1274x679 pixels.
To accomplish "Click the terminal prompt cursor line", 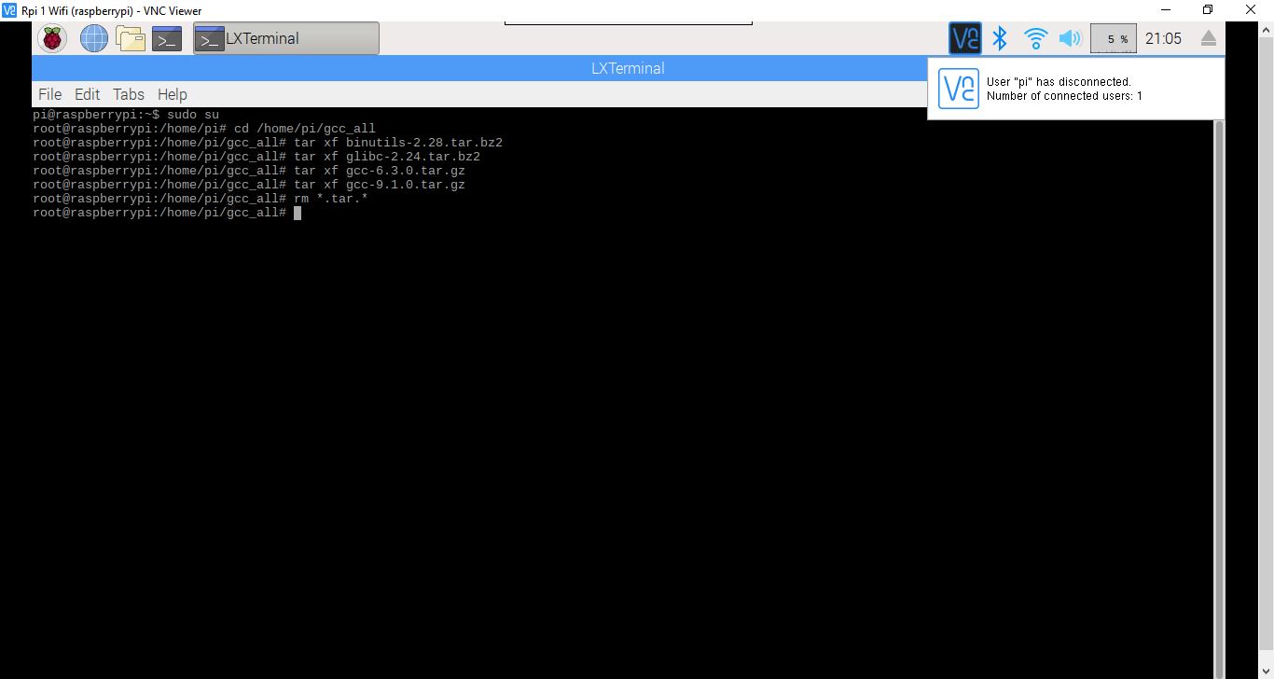I will [298, 213].
